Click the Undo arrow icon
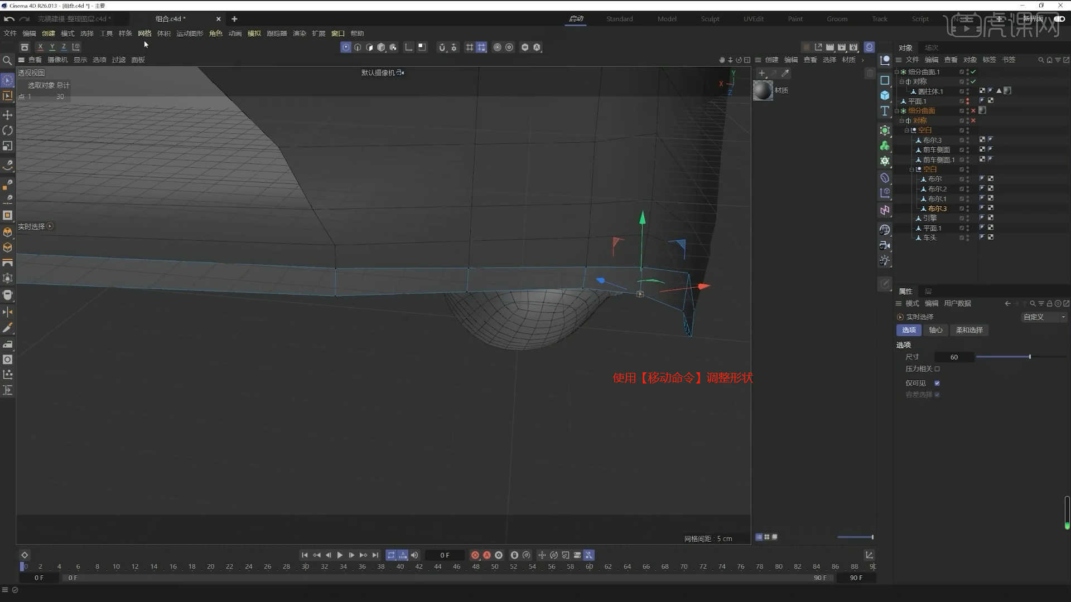Screen dimensions: 1071x602 (x=9, y=19)
